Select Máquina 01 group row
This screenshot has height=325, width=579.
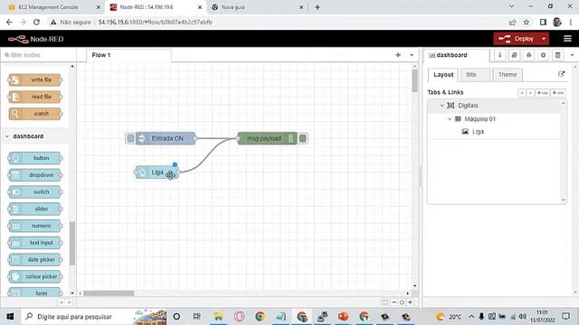(494, 119)
